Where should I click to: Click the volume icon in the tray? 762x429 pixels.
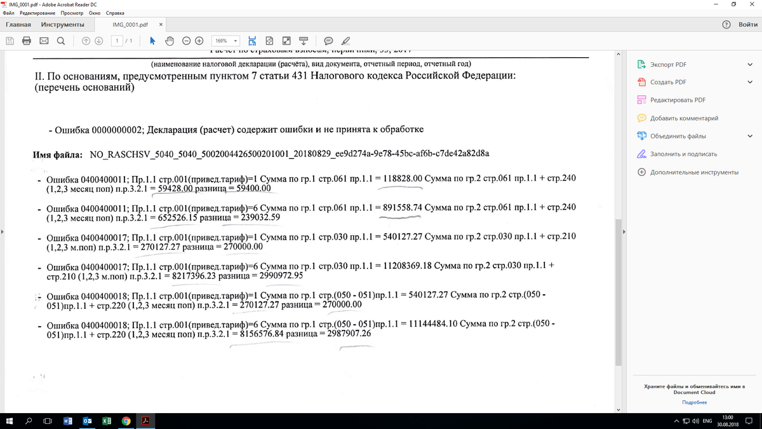coord(695,421)
